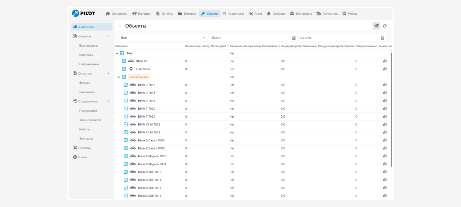Open the Логистика tab
This screenshot has height=207, width=461.
click(327, 13)
